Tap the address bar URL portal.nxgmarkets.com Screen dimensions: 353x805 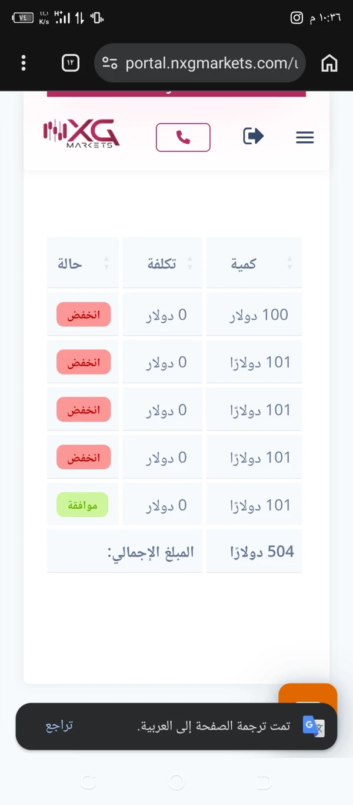pyautogui.click(x=212, y=63)
